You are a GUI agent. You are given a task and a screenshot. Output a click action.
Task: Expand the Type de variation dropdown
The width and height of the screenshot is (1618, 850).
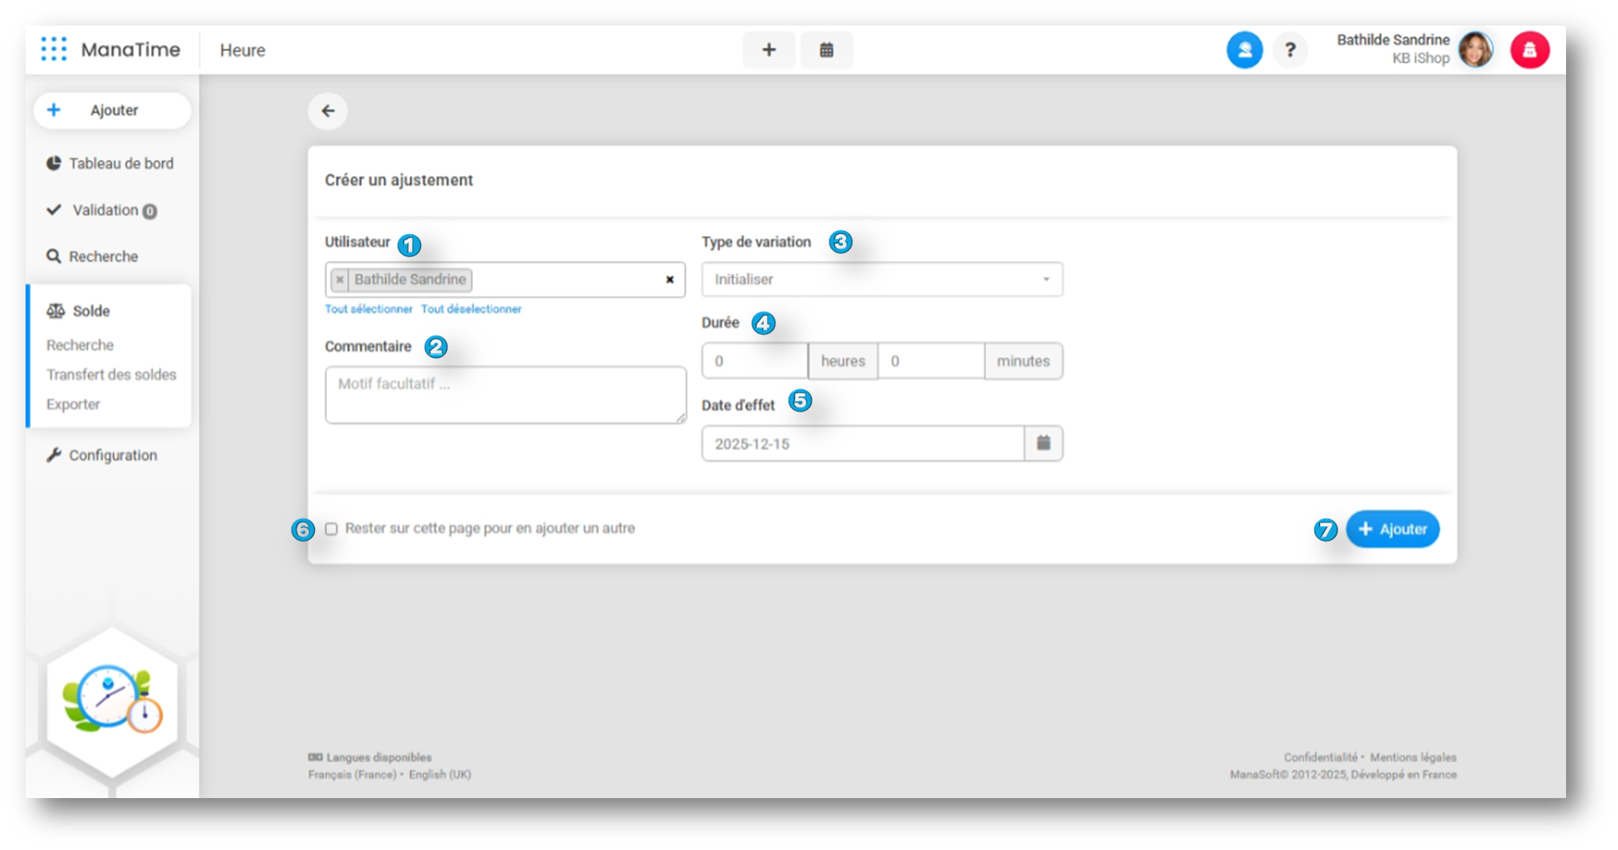(881, 280)
